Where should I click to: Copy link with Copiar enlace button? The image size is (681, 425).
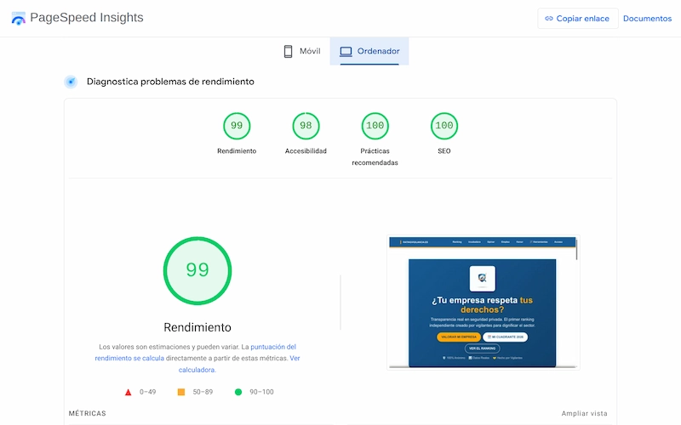click(578, 19)
